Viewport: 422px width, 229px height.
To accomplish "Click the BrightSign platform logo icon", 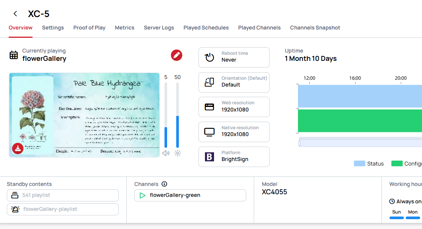I will [209, 156].
